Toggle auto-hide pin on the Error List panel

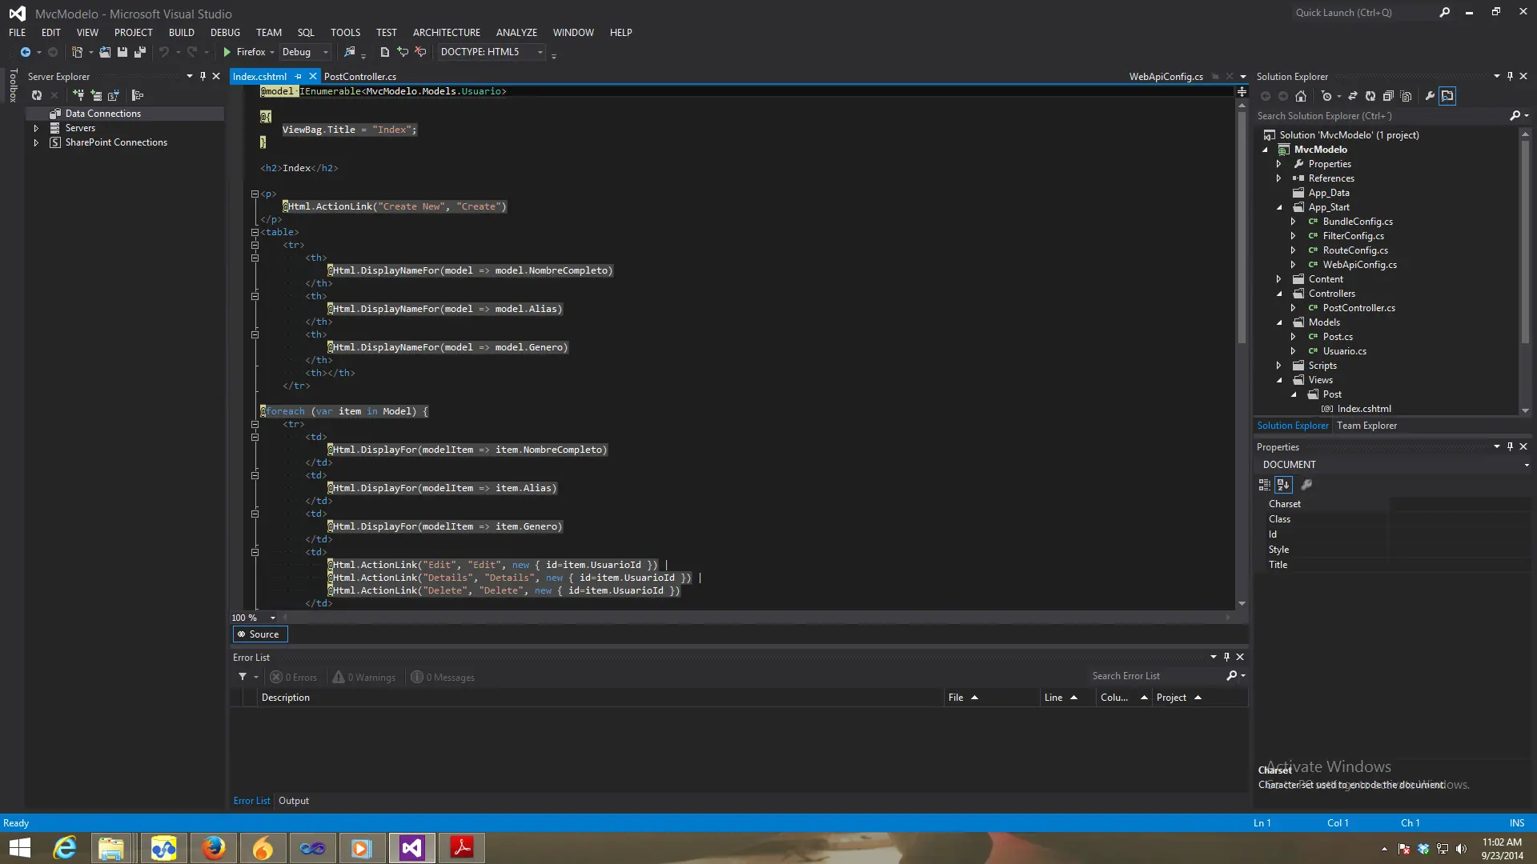pos(1226,658)
